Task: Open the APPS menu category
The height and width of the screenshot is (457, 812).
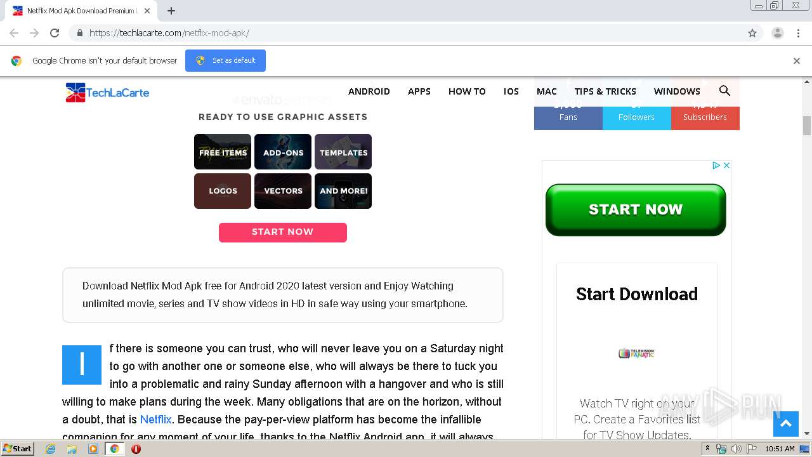Action: (419, 91)
